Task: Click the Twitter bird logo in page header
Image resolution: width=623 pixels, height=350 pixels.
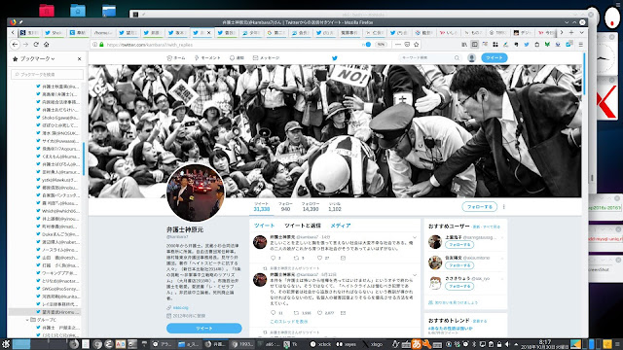Action: click(335, 58)
